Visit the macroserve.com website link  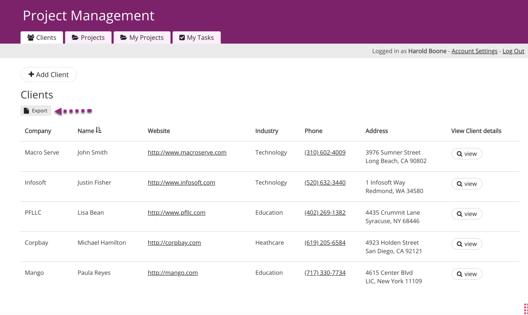(x=187, y=153)
